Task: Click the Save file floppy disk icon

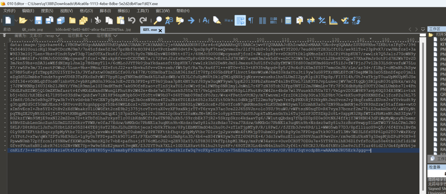Action: 38,20
